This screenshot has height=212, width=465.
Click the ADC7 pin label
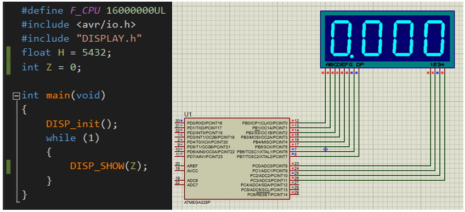(192, 185)
